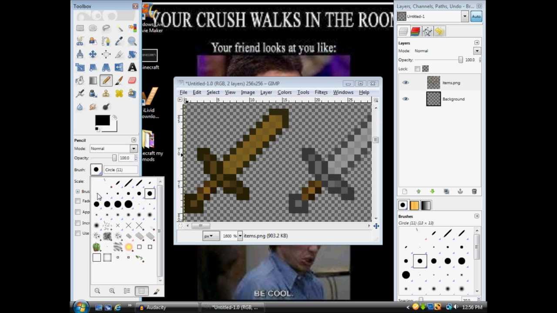The height and width of the screenshot is (313, 557).
Task: Click the Auto button
Action: pos(476,17)
